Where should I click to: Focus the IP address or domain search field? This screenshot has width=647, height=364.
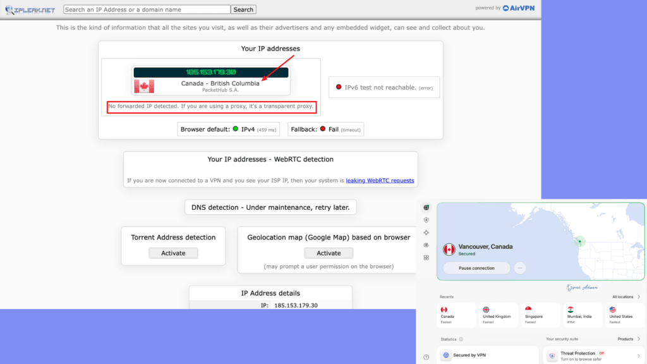click(147, 9)
